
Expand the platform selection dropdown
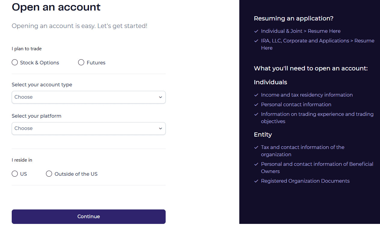pyautogui.click(x=88, y=128)
